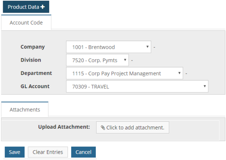Viewport: 226px width, 160px height.
Task: Click the plus icon on Product Data
Action: click(x=43, y=7)
